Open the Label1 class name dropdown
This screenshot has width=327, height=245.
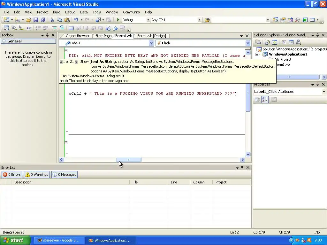pyautogui.click(x=151, y=43)
